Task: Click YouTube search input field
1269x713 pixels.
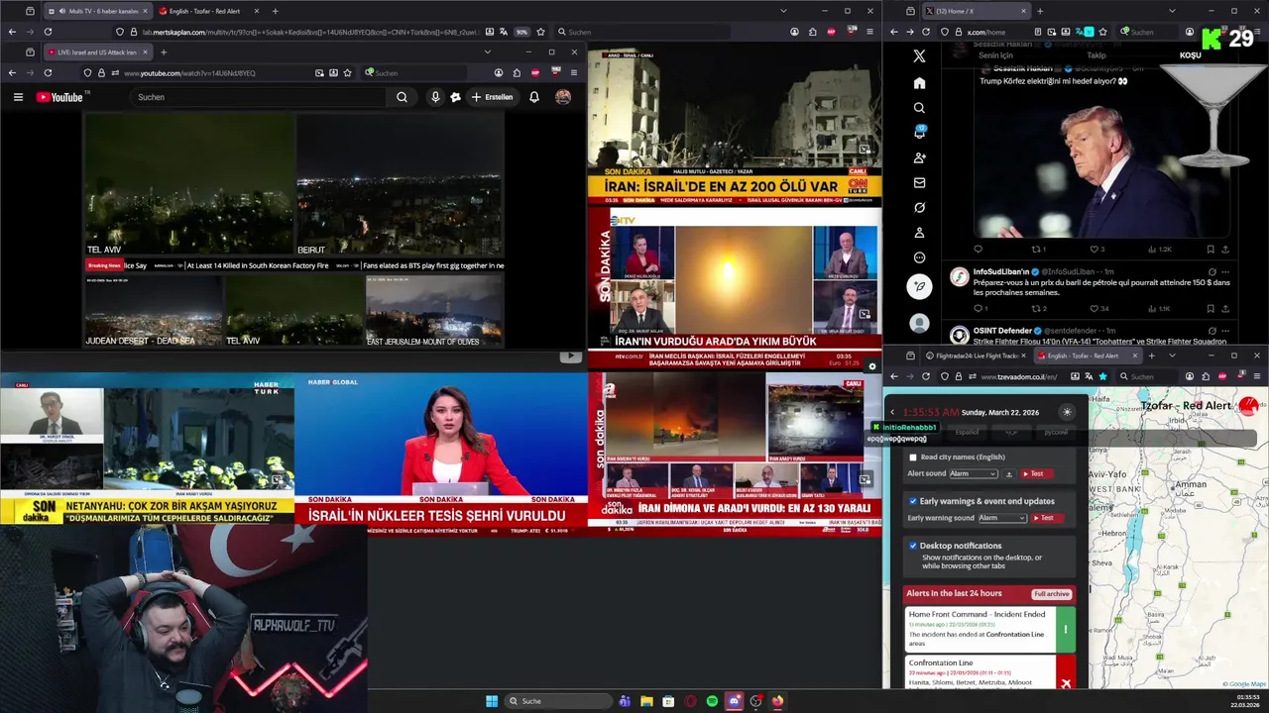Action: tap(260, 97)
